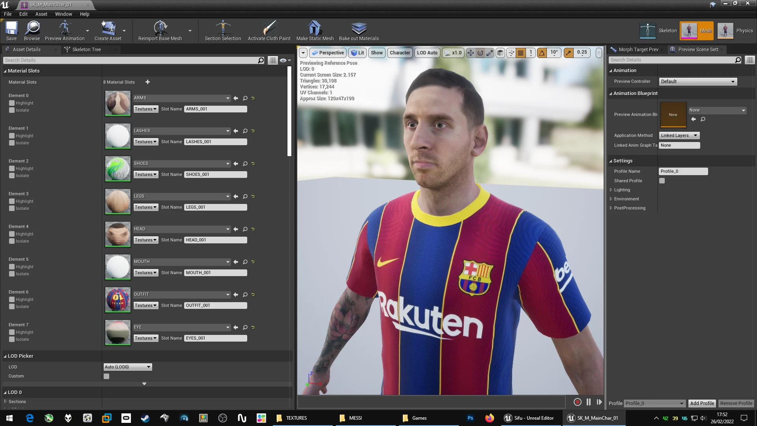Toggle the Shared Profile checkbox
The width and height of the screenshot is (757, 426).
662,181
